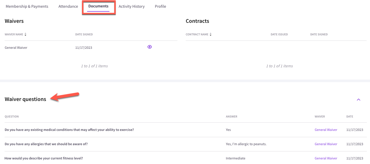
Task: Click the Waiver questions heading
Action: [x=25, y=99]
